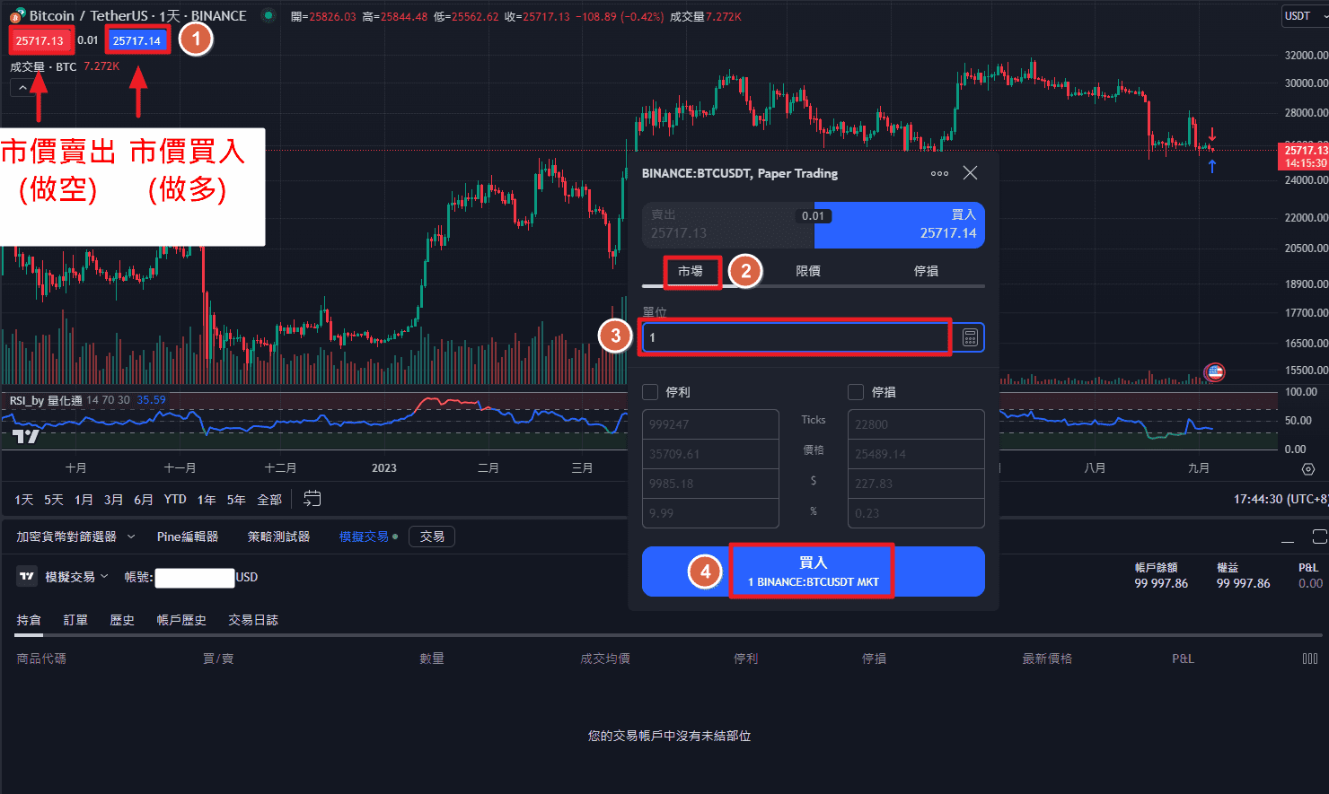This screenshot has height=794, width=1329.
Task: Click the 單位 quantity input field
Action: point(796,337)
